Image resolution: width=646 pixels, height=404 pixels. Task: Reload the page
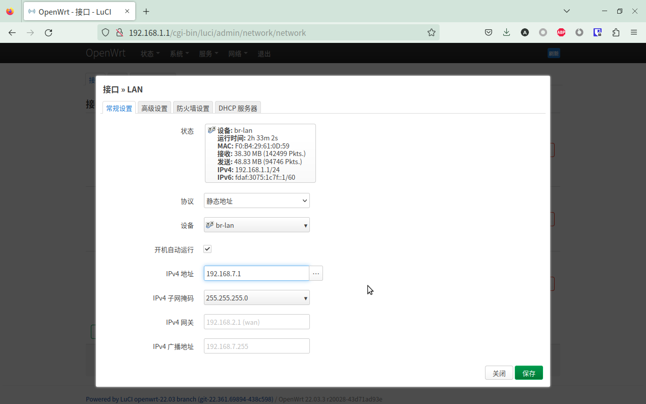click(x=48, y=32)
